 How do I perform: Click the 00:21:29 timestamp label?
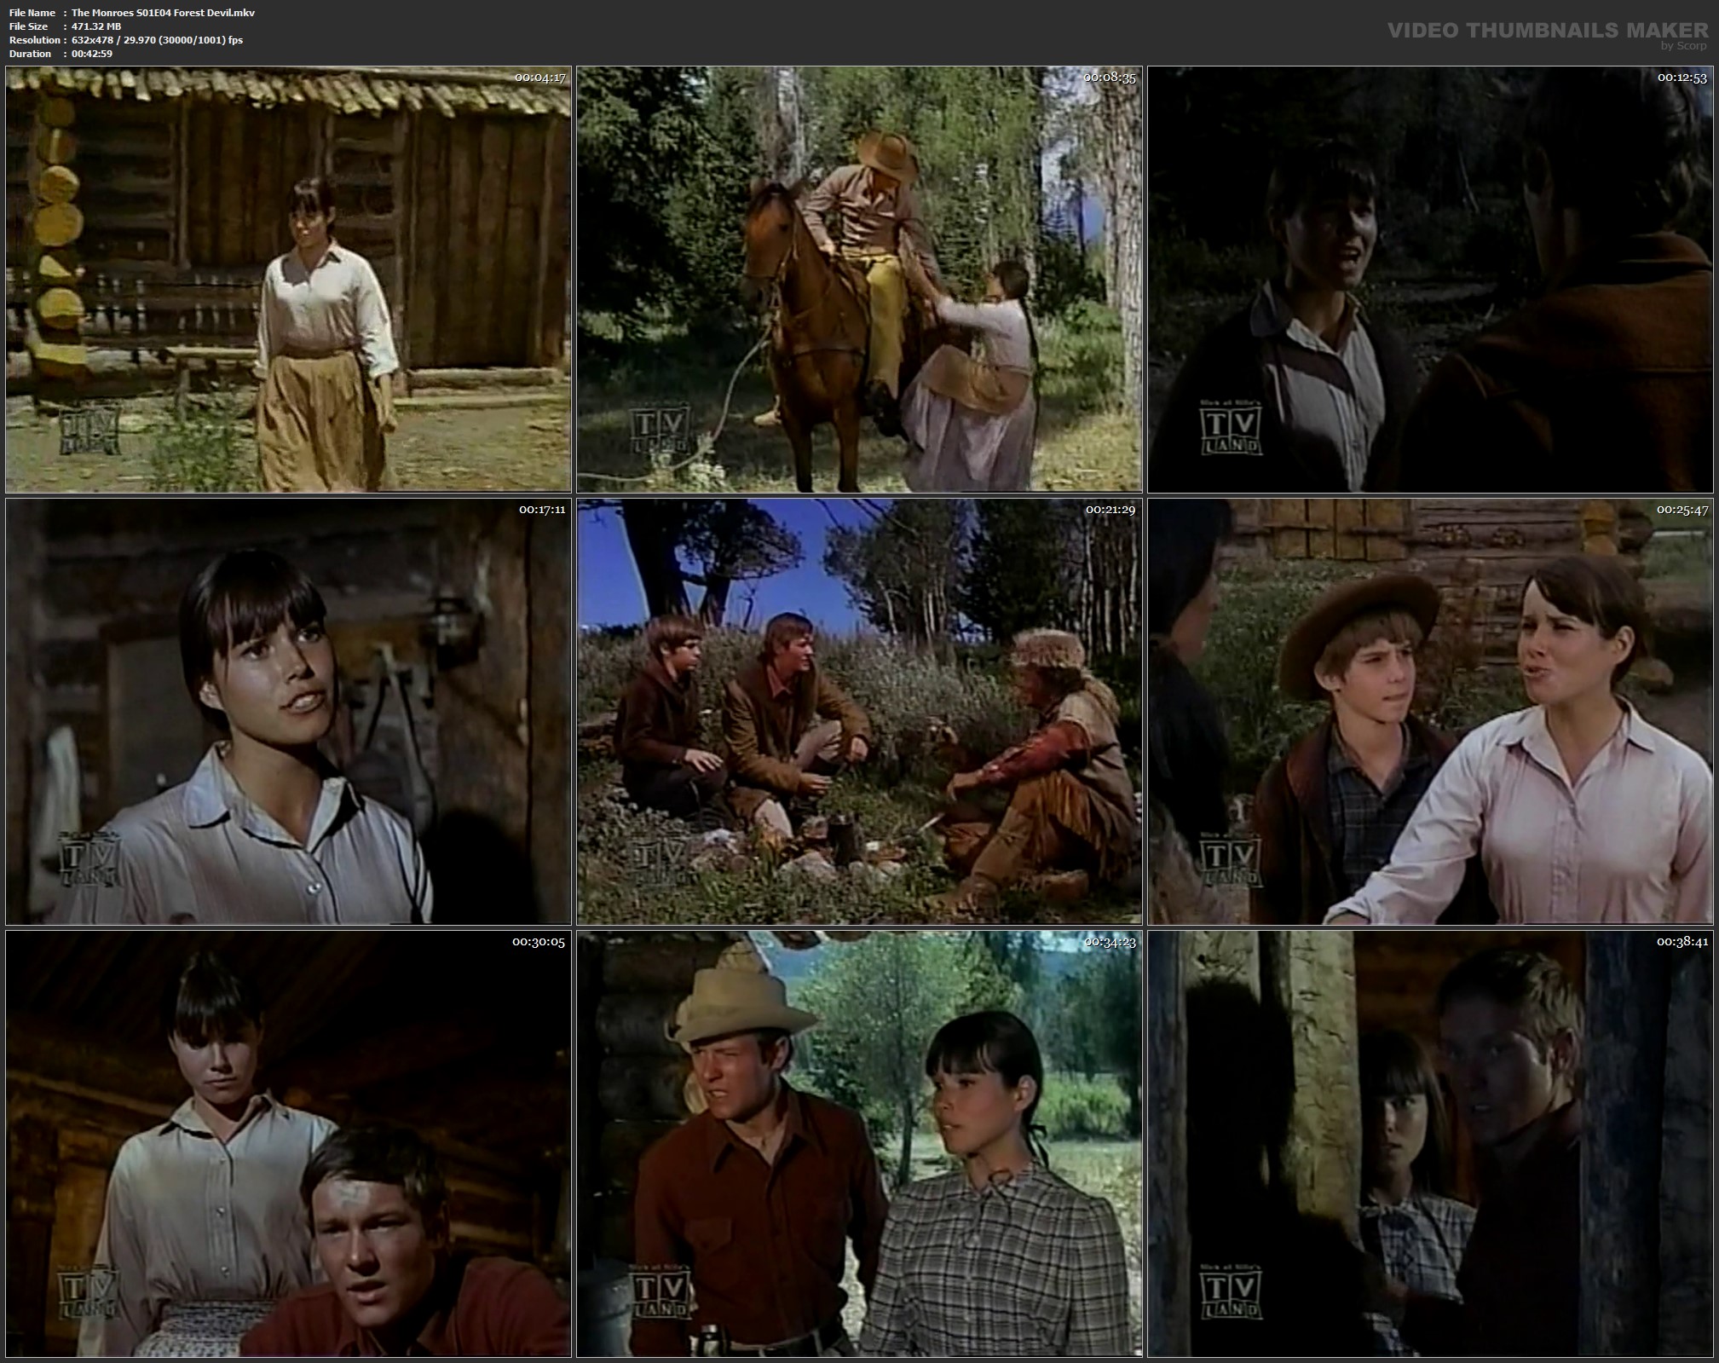tap(1110, 510)
